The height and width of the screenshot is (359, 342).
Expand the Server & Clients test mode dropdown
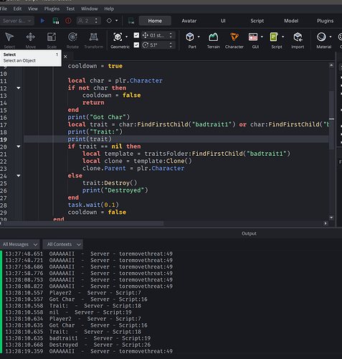17,21
